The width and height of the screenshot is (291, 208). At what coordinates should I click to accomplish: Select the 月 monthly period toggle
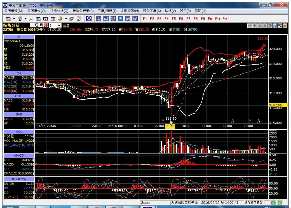[41, 25]
